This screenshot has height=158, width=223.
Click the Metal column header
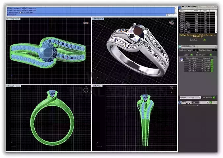coord(185,11)
